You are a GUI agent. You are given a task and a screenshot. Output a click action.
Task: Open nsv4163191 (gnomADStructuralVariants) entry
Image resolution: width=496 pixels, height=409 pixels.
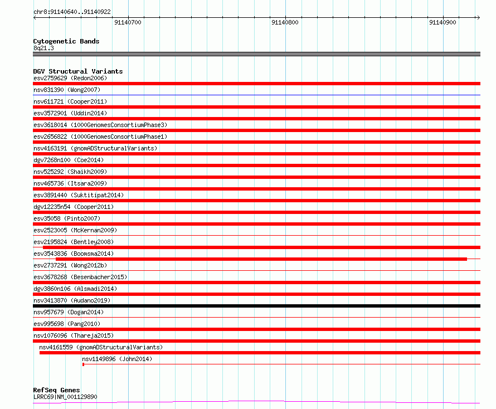click(95, 148)
